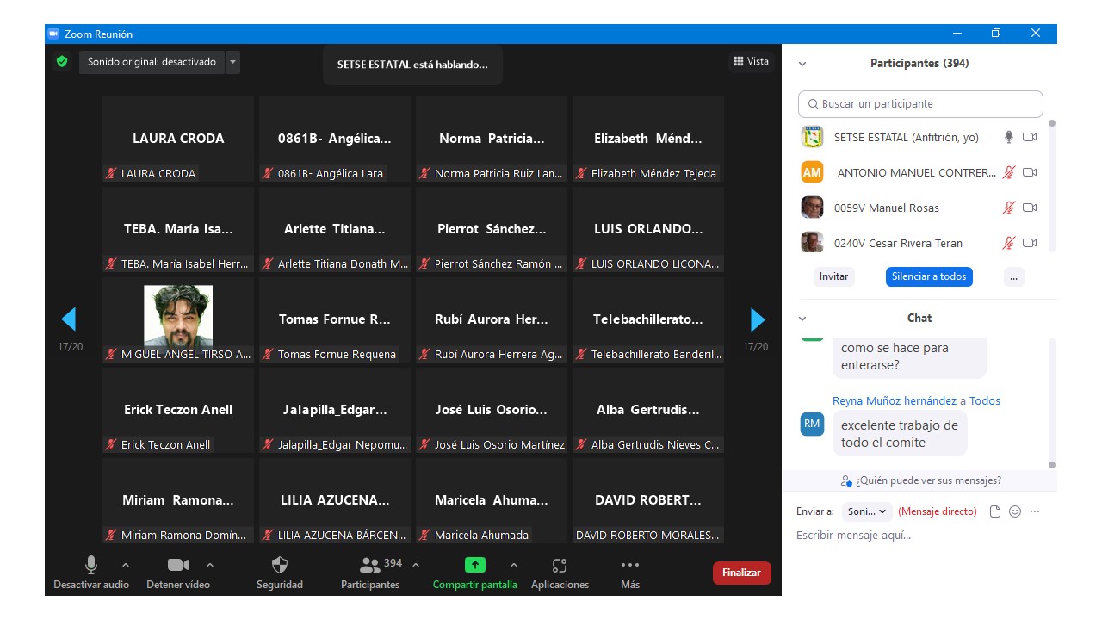Click the green Compartir pantalla icon
Viewport: 1102px width, 620px height.
pyautogui.click(x=475, y=566)
